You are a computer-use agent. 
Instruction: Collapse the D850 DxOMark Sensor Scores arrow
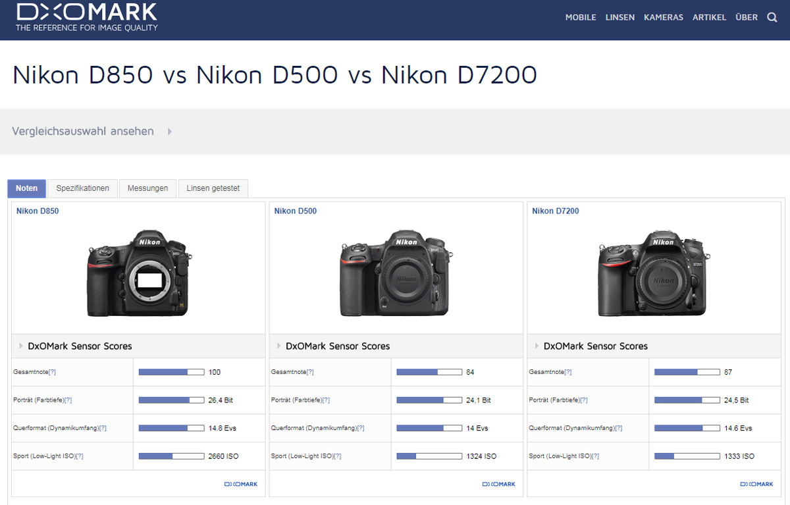click(x=21, y=346)
